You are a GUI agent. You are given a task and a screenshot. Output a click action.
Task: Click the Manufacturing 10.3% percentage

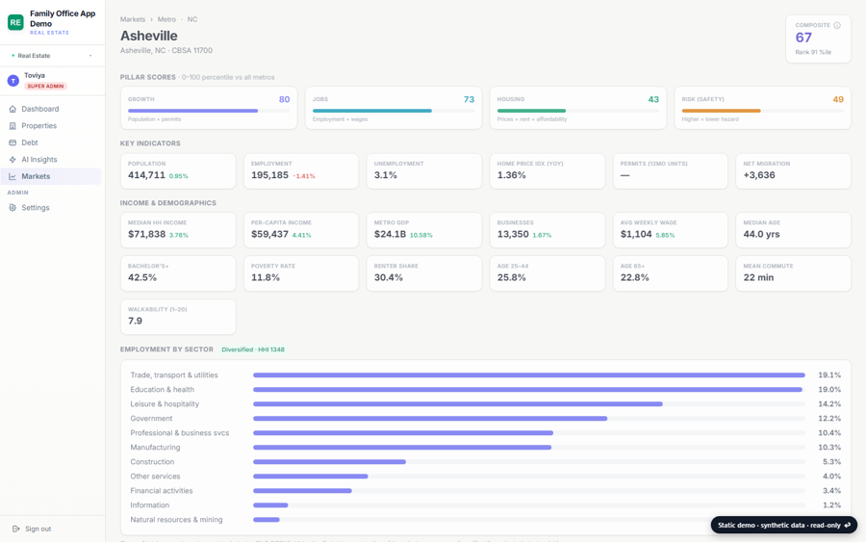coord(829,448)
